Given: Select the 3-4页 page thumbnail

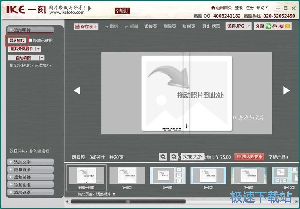Looking at the screenshot, I should pos(168,178).
